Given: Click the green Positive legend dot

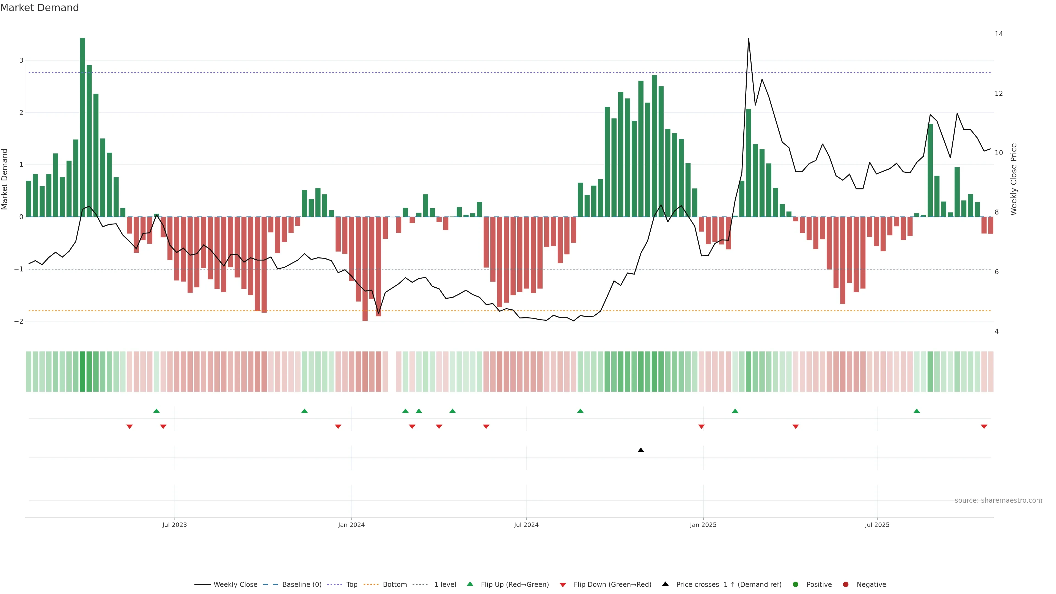Looking at the screenshot, I should tap(796, 584).
